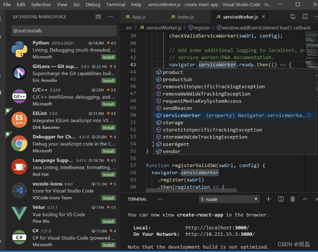Open the Go menu
Screen dimensions: 318x252
[76, 4]
